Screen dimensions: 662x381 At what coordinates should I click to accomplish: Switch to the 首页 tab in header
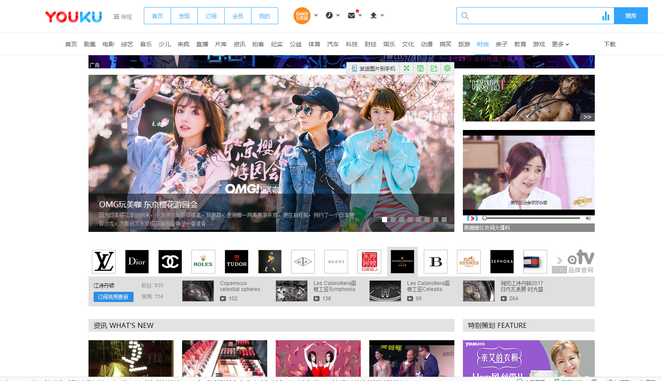tap(157, 16)
